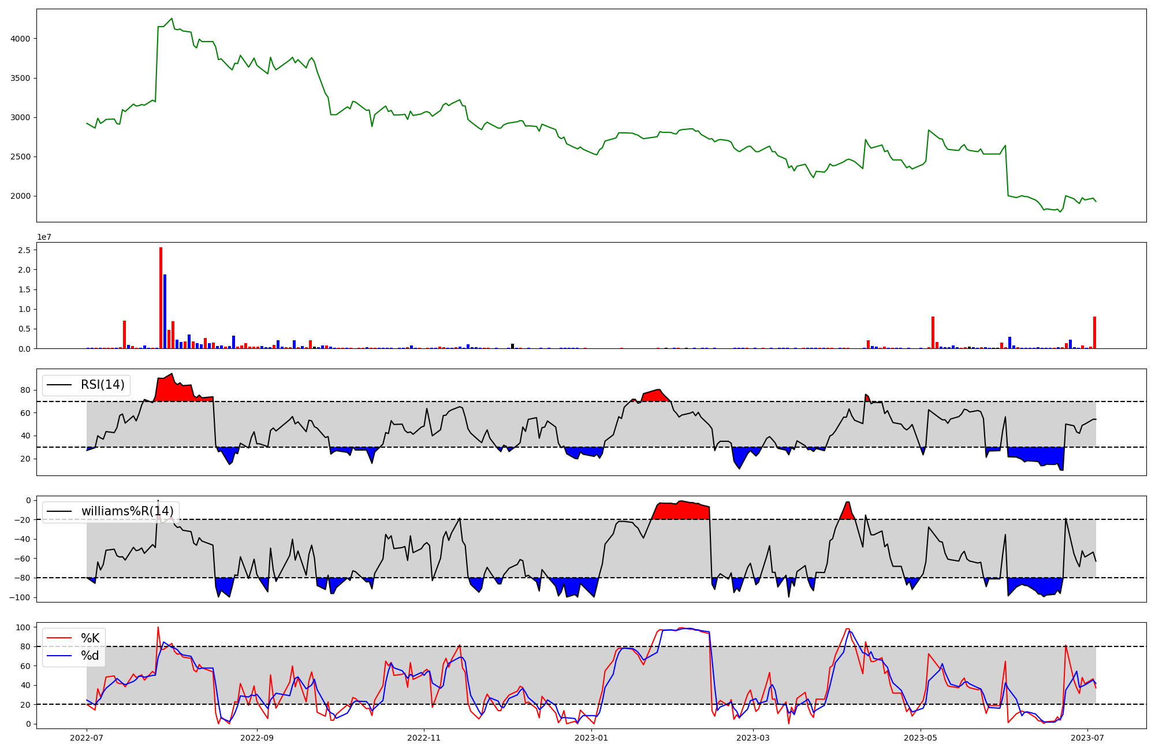Click the -100 tick on Williams %R axis
The image size is (1155, 751).
[x=21, y=597]
